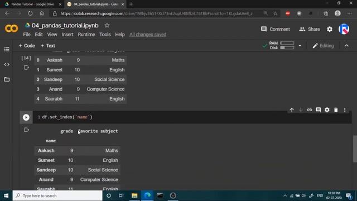Open Task View on the taskbar

click(121, 195)
